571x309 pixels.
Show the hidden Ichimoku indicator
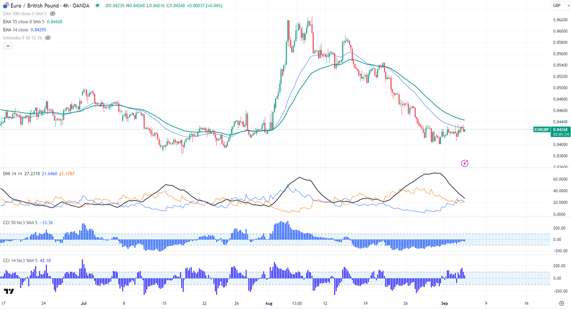(x=48, y=38)
